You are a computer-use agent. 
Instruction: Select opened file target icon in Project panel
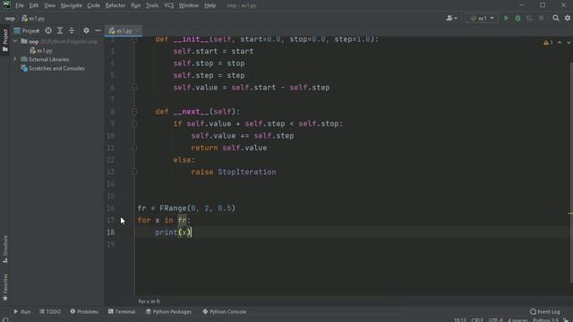[x=48, y=30]
